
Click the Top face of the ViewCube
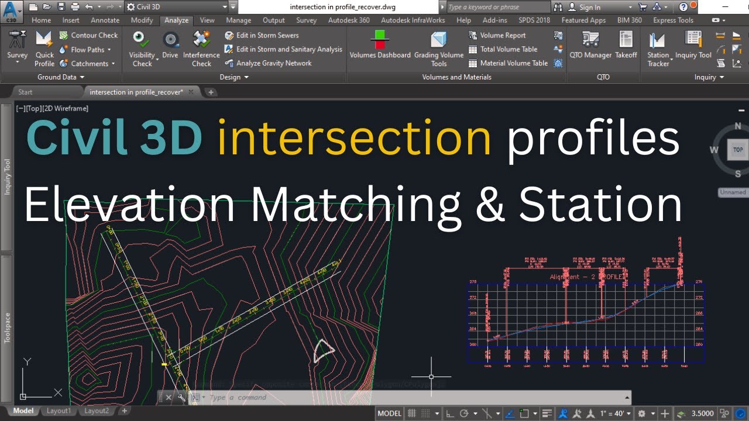tap(738, 150)
